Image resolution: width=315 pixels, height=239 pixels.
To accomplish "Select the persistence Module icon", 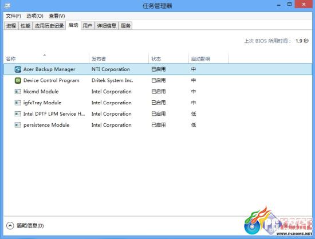I will click(x=18, y=125).
